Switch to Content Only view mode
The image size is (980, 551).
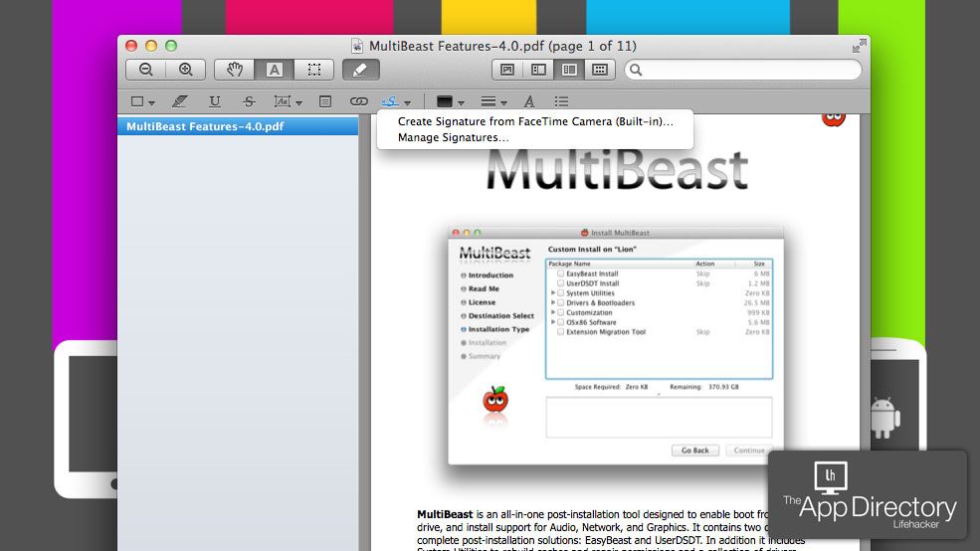coord(507,70)
